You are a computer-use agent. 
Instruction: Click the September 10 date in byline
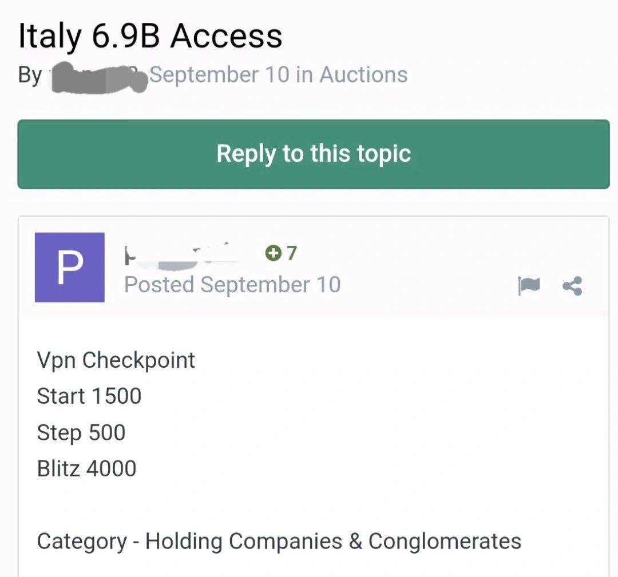coord(220,75)
